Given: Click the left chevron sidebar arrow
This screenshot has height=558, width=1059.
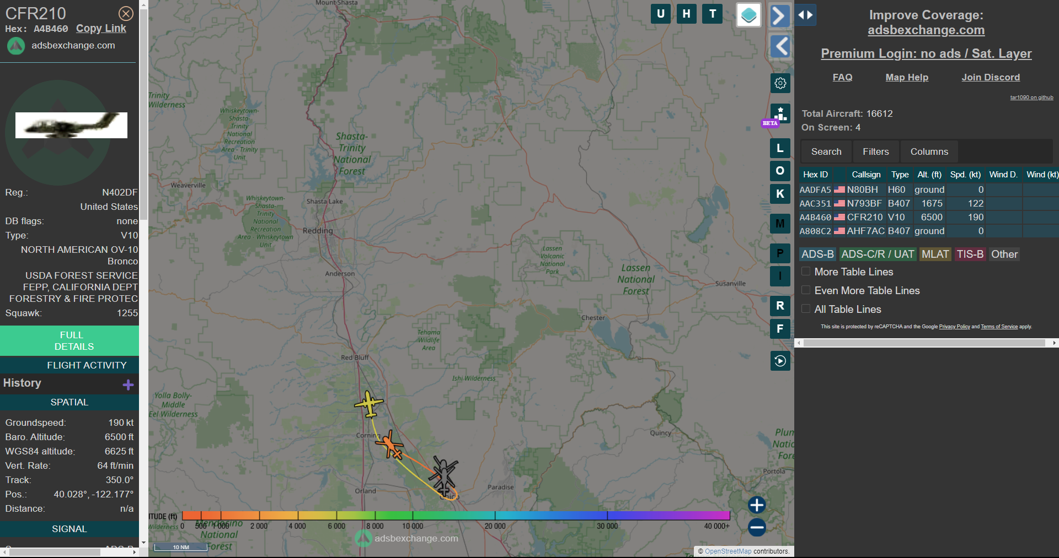Looking at the screenshot, I should pos(780,46).
